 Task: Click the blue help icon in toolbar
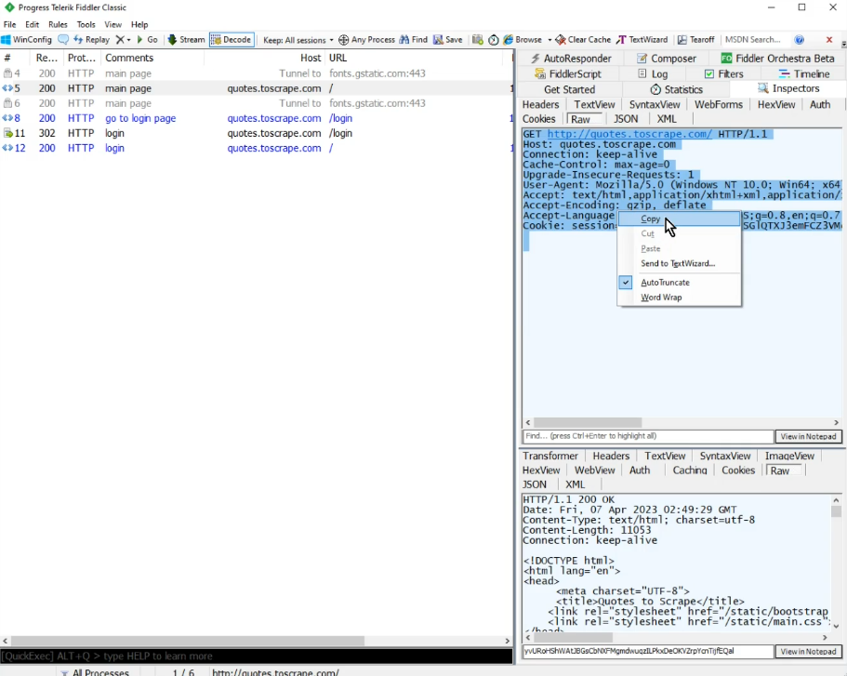800,39
